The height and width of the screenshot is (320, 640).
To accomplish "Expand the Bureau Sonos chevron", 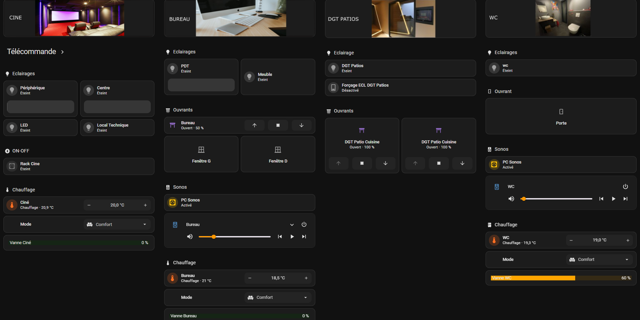I will [x=292, y=225].
